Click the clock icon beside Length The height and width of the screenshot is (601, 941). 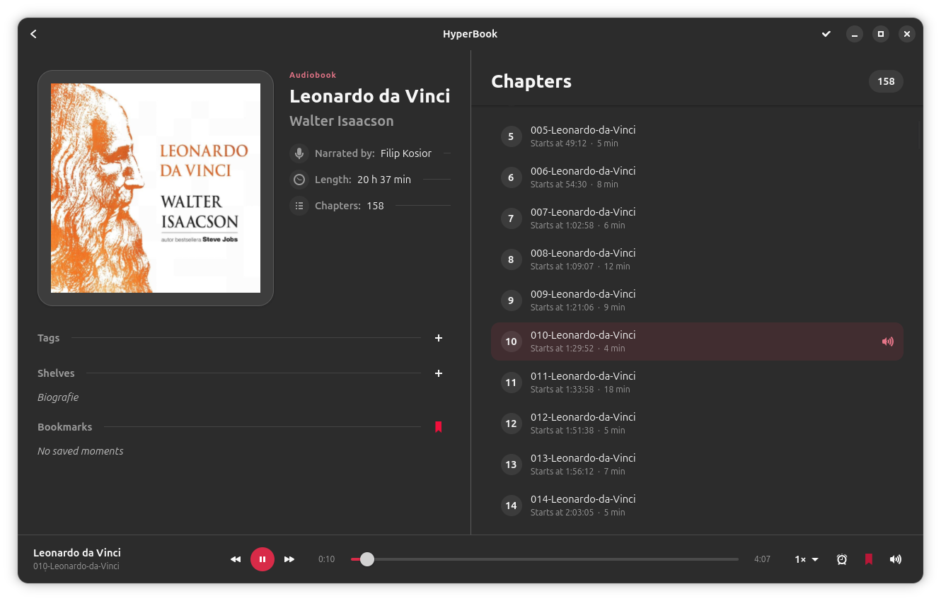tap(299, 180)
